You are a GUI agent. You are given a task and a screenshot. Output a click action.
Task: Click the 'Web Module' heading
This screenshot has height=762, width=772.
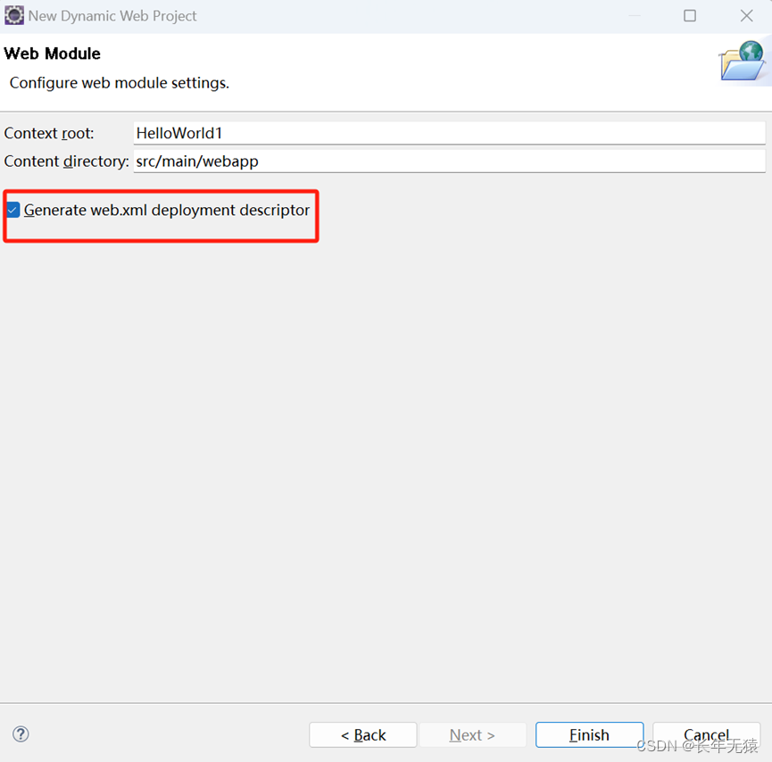(52, 54)
